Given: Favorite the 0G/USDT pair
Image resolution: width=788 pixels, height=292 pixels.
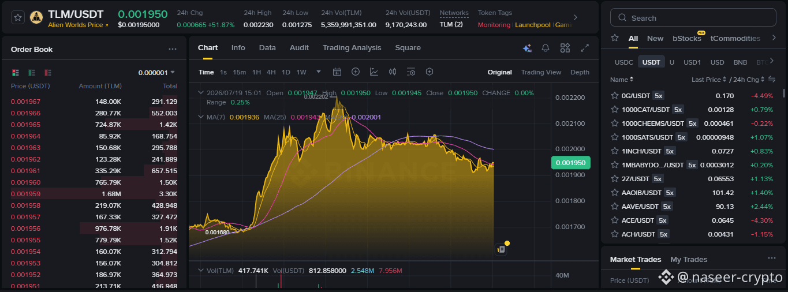Looking at the screenshot, I should [x=614, y=95].
